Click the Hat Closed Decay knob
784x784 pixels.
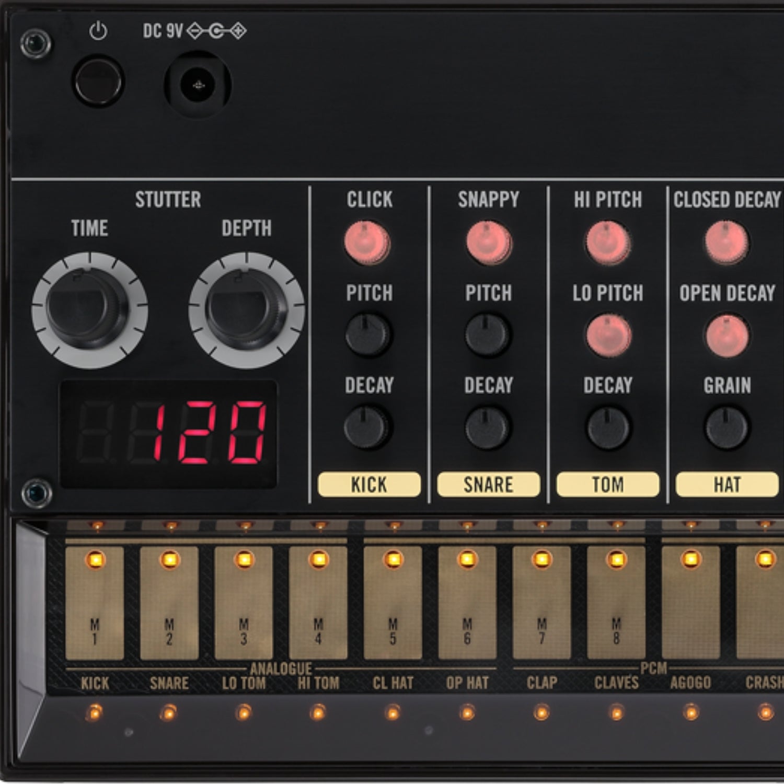[726, 242]
